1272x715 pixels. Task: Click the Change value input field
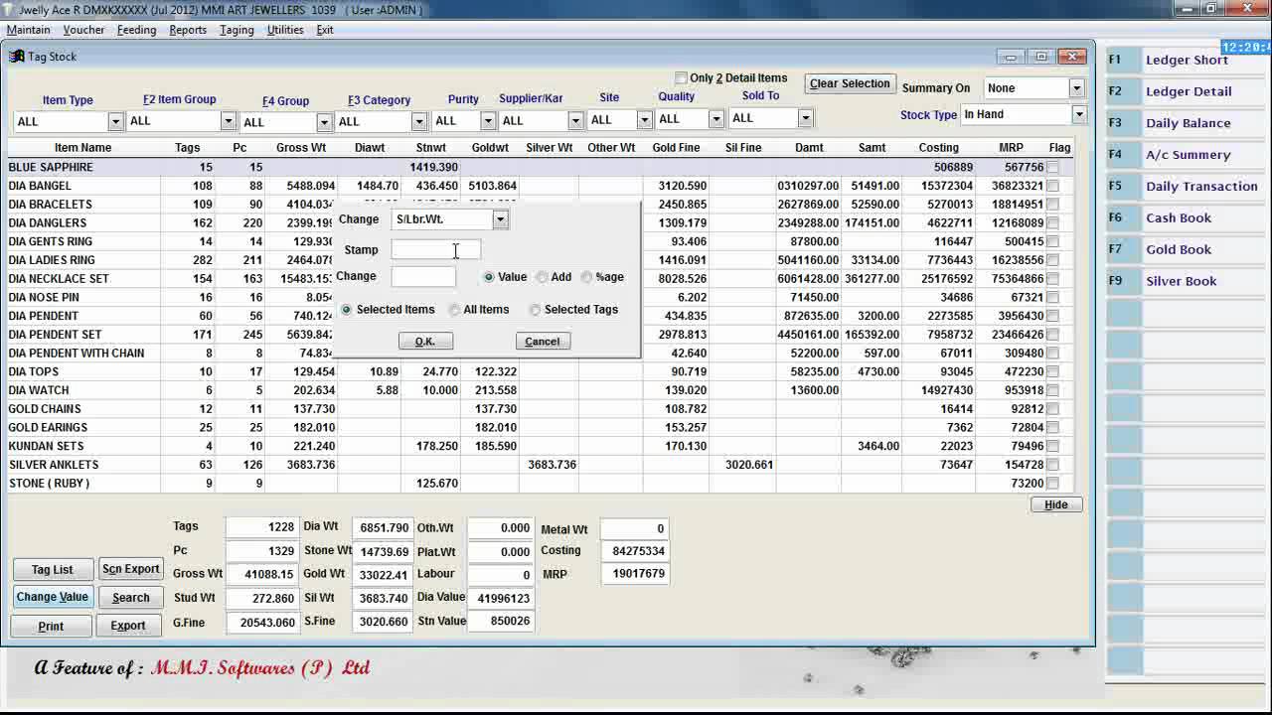point(423,277)
